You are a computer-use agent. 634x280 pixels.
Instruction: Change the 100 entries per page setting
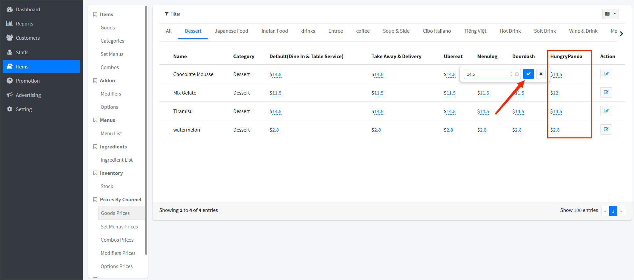coord(578,210)
